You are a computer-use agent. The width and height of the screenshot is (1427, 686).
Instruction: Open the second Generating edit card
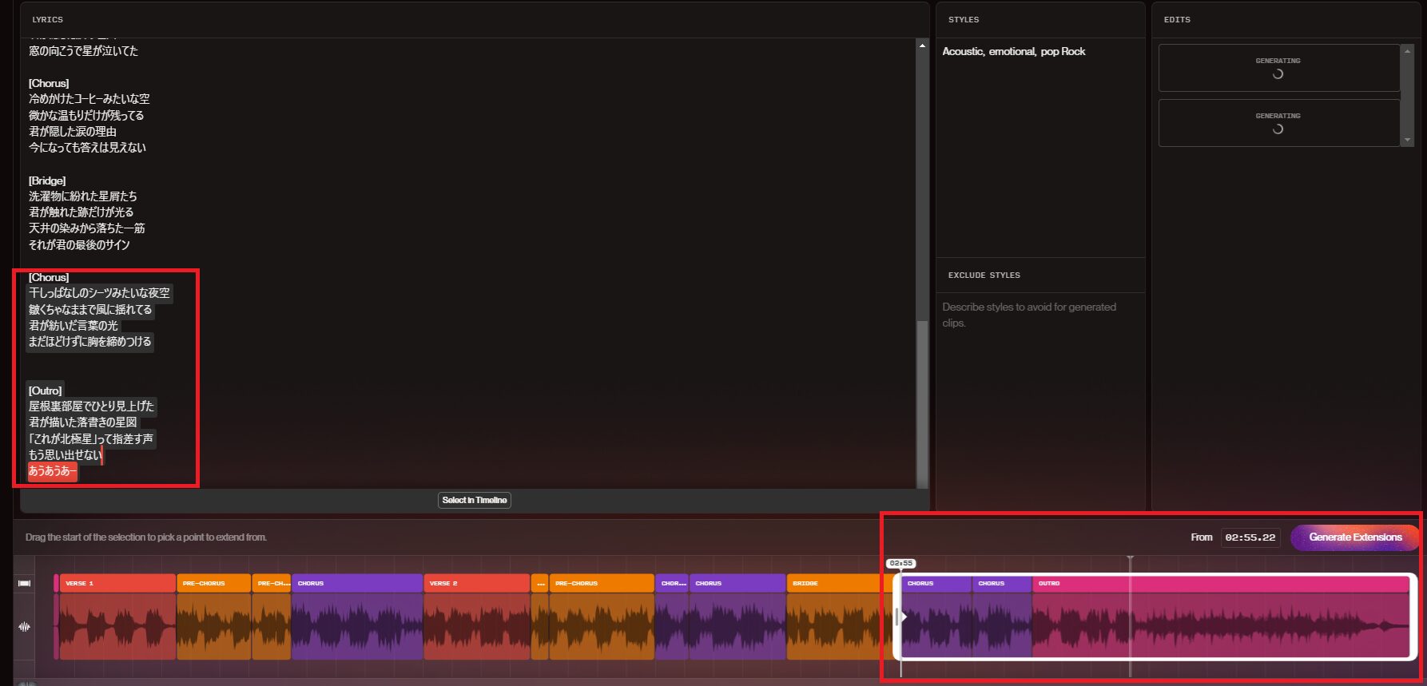coord(1278,123)
